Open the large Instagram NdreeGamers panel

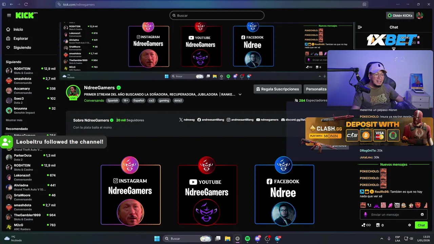pos(131,191)
